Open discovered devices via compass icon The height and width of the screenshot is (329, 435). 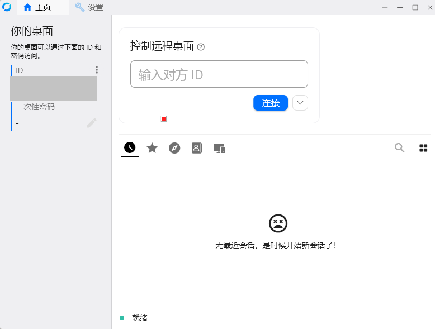coord(174,148)
